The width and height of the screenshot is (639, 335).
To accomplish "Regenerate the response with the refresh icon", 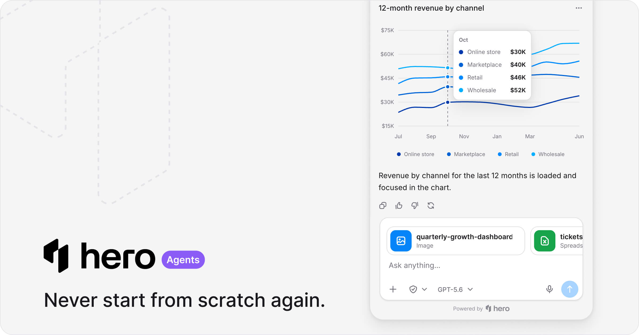I will coord(431,206).
